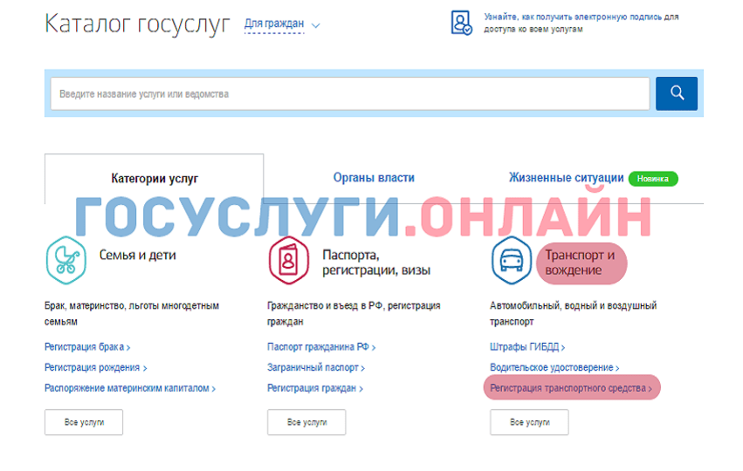This screenshot has height=471, width=743.
Task: Open the Водительское удостоверение link
Action: coord(554,367)
